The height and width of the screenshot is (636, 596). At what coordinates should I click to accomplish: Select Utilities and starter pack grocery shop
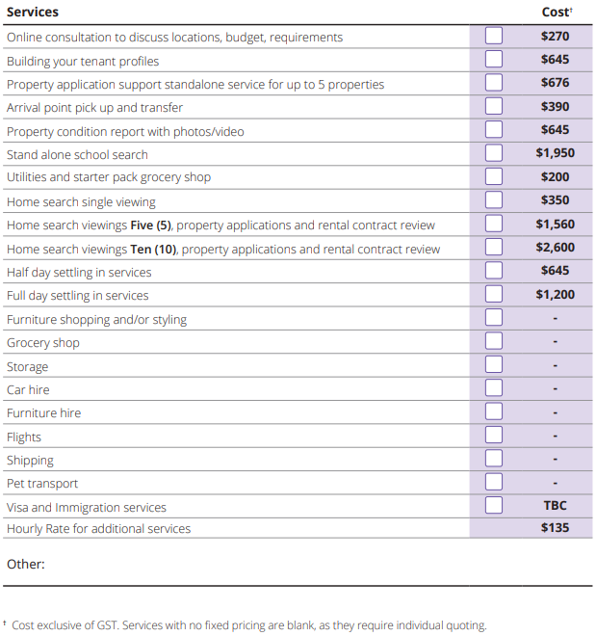pos(494,176)
